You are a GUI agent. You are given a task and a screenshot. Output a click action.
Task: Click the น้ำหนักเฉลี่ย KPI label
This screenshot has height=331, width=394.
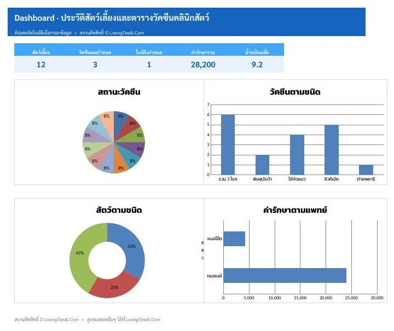coord(257,52)
